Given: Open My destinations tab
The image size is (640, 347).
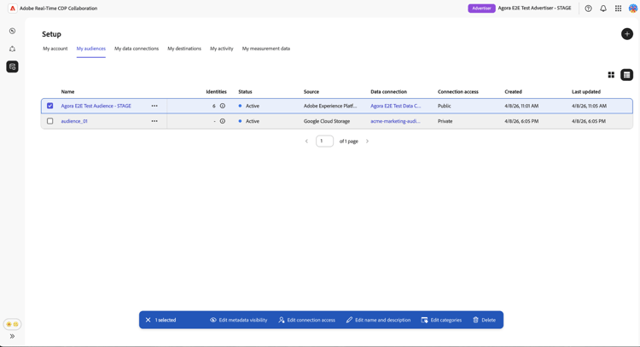Looking at the screenshot, I should pyautogui.click(x=184, y=49).
